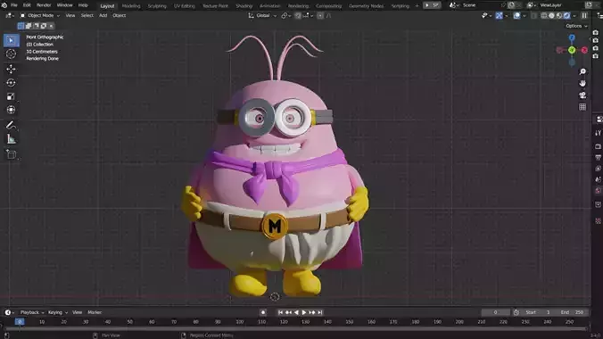Expand the Options dropdown
This screenshot has width=603, height=339.
click(576, 26)
